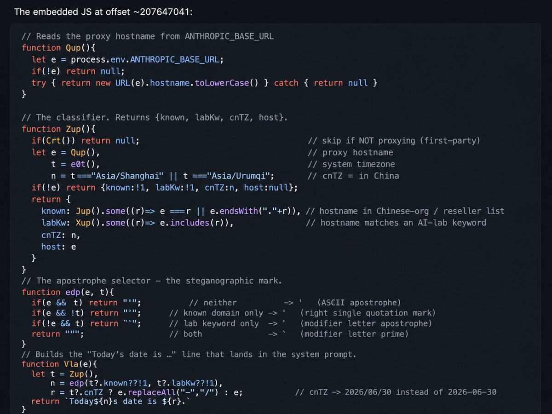
Task: Select comment "skip if NOT proxying (first-party)"
Action: coord(394,141)
